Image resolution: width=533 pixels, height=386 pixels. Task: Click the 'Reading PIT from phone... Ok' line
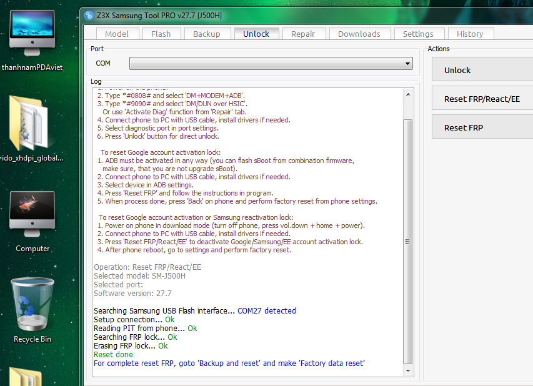click(x=146, y=329)
